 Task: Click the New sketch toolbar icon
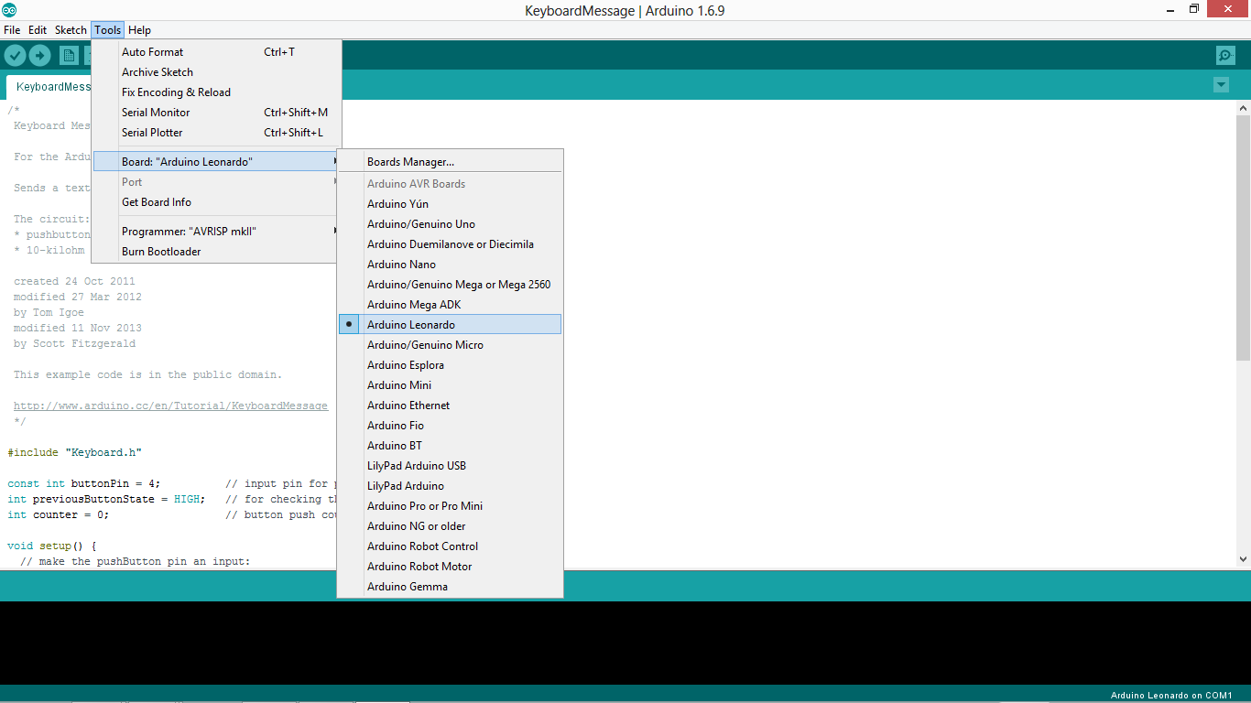(x=69, y=56)
